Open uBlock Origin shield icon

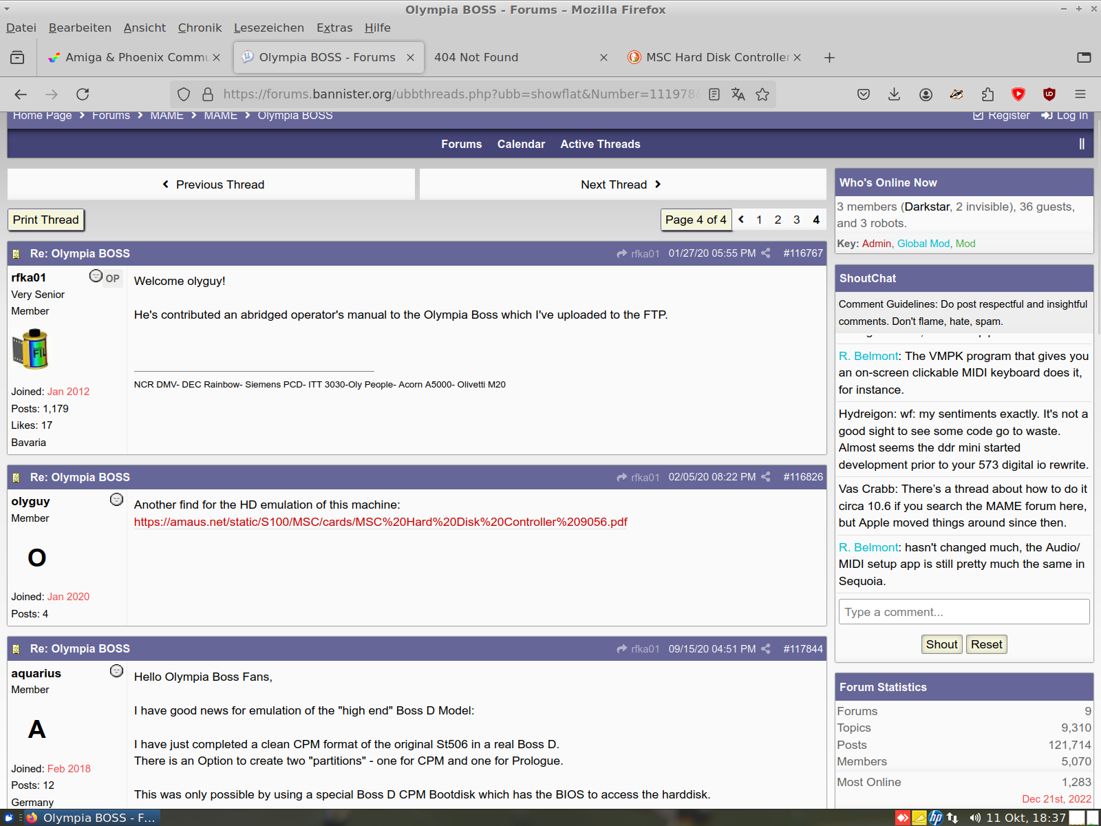click(x=1049, y=94)
